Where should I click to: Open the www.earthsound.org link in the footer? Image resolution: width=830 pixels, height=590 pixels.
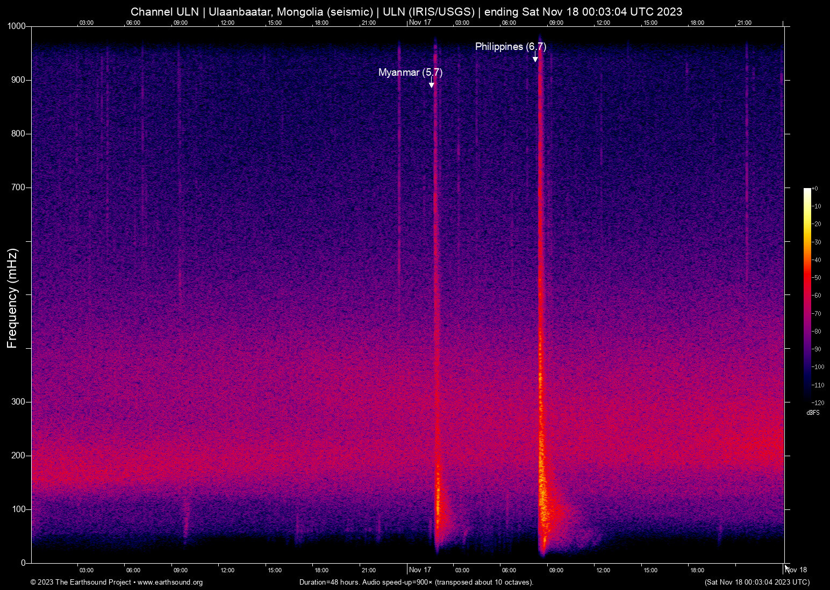(x=170, y=582)
